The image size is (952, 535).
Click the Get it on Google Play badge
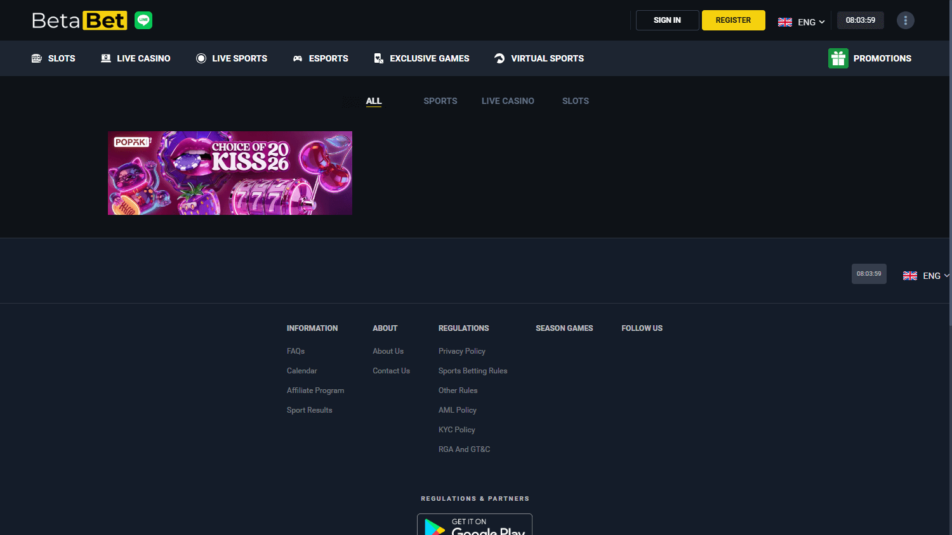click(475, 527)
